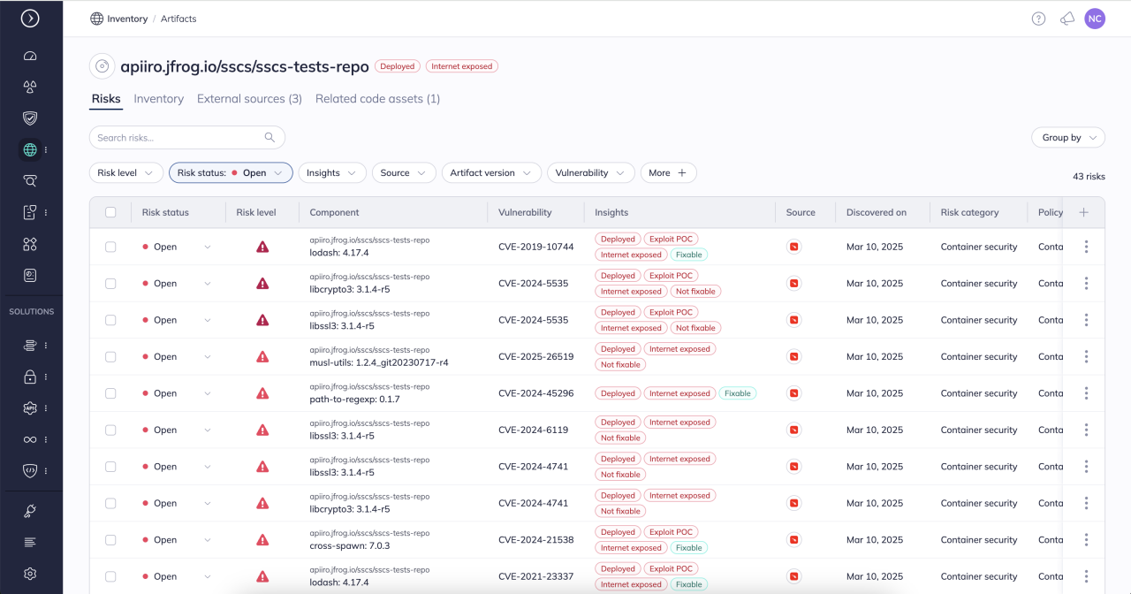
Task: Click the artifact disc icon beside page title
Action: (x=102, y=66)
